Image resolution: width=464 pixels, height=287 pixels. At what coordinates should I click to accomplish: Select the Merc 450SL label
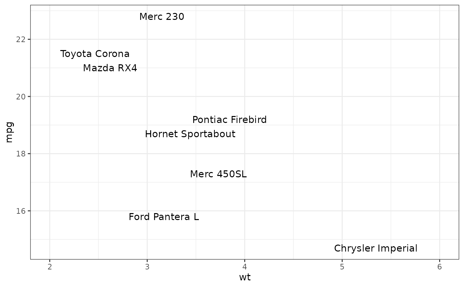point(218,174)
